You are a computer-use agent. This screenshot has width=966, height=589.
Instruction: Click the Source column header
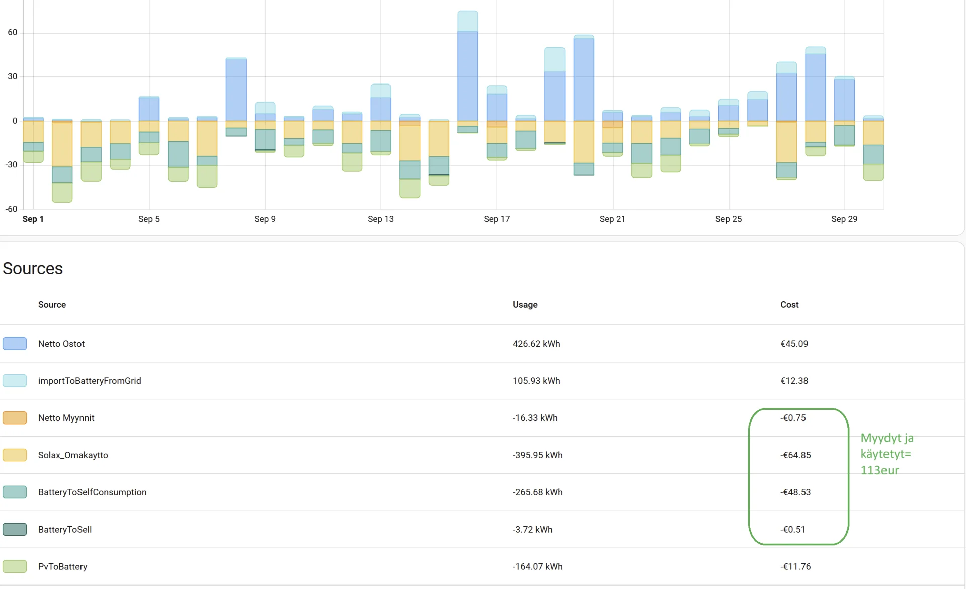click(52, 305)
